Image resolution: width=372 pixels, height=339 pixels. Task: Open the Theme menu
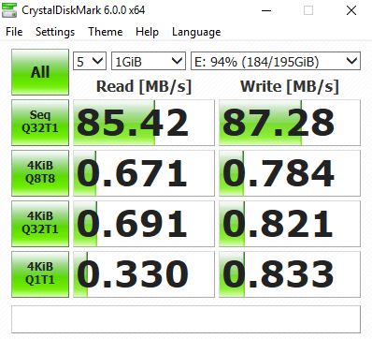106,32
